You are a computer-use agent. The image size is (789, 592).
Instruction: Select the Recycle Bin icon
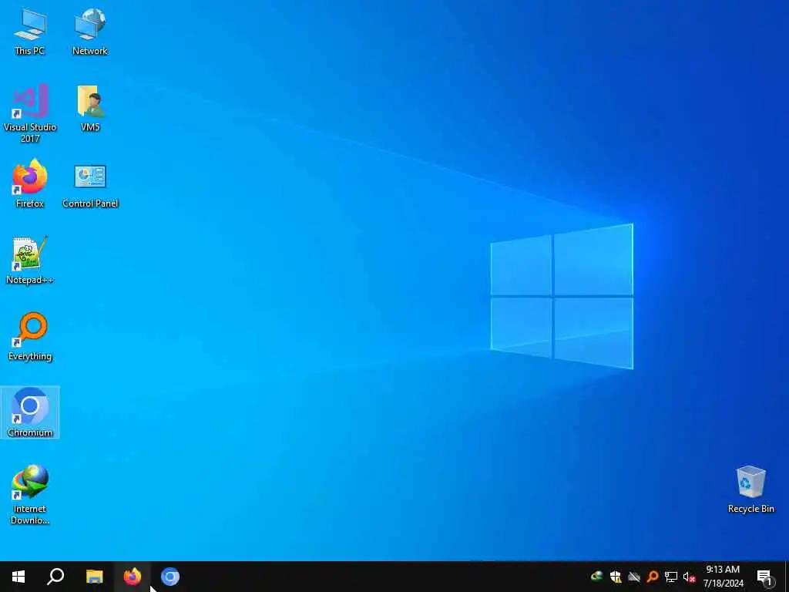(750, 489)
